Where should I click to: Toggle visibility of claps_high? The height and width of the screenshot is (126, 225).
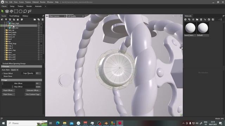(41, 23)
